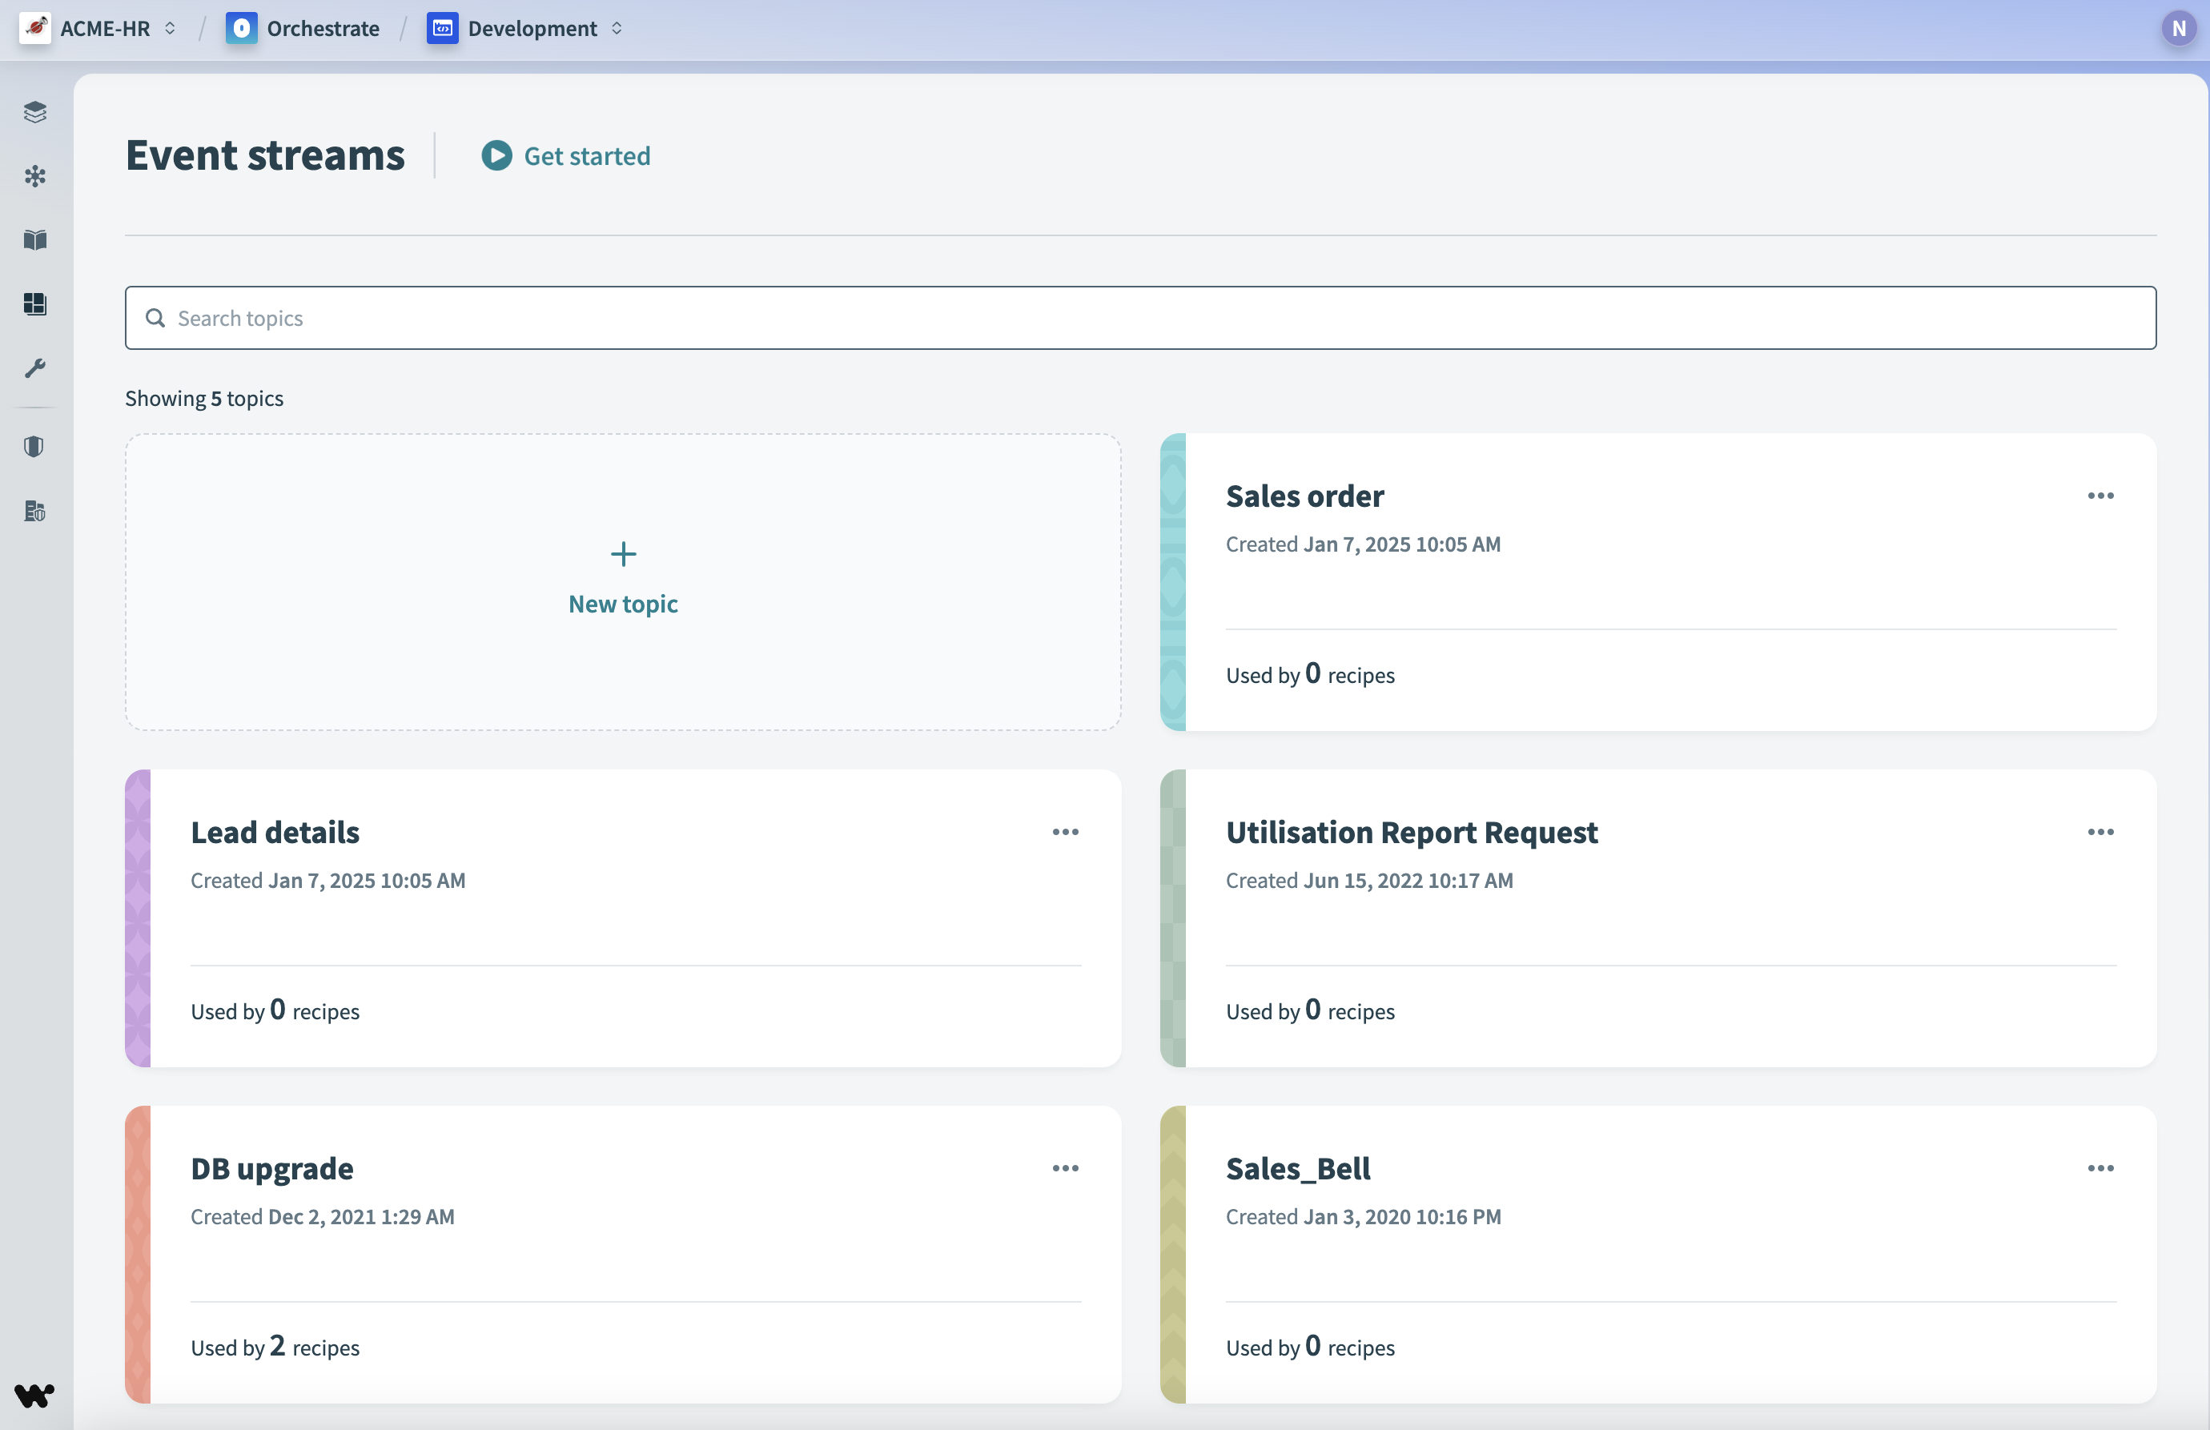Click the shield/security icon in sidebar
This screenshot has height=1430, width=2210.
[34, 446]
